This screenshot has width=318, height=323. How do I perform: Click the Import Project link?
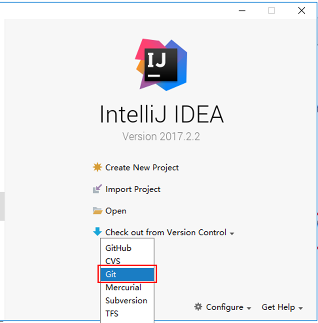[x=132, y=189]
